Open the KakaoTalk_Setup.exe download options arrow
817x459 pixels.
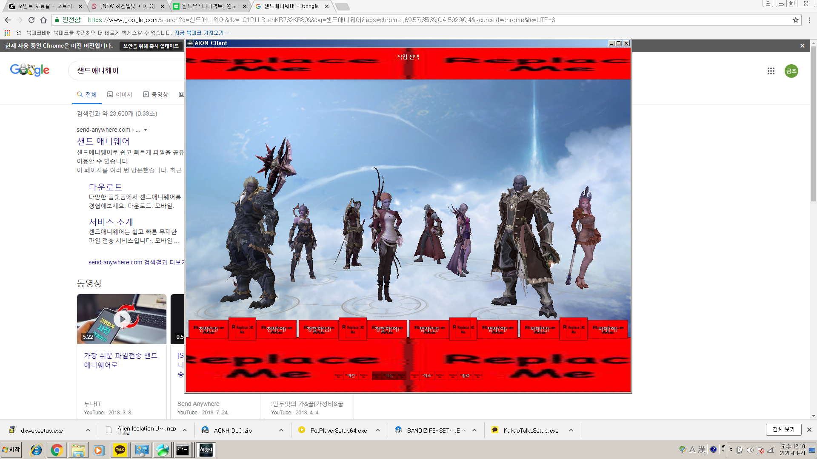pos(571,430)
